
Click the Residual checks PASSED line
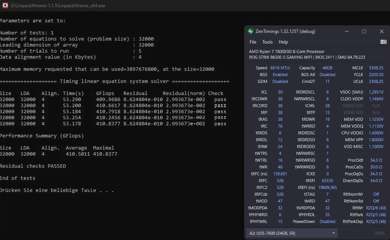pos(33,166)
